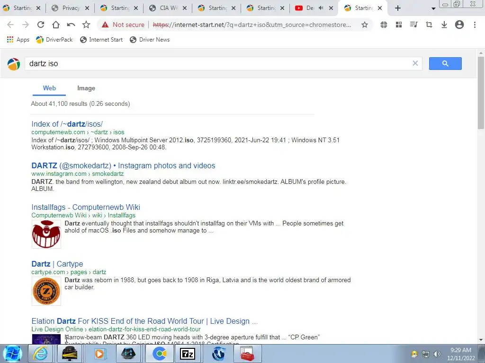This screenshot has height=363, width=485.
Task: Navigate back with the back arrow
Action: coord(10,25)
